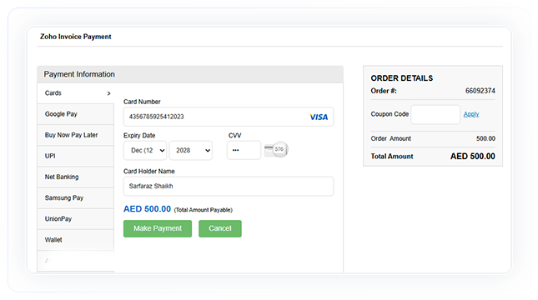Click the Expiry Date label

pyautogui.click(x=139, y=136)
